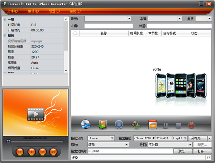Viewport: 215px width, 163px height.
Task: Click the 开始时间 value 00:00:00
Action: pos(47,30)
